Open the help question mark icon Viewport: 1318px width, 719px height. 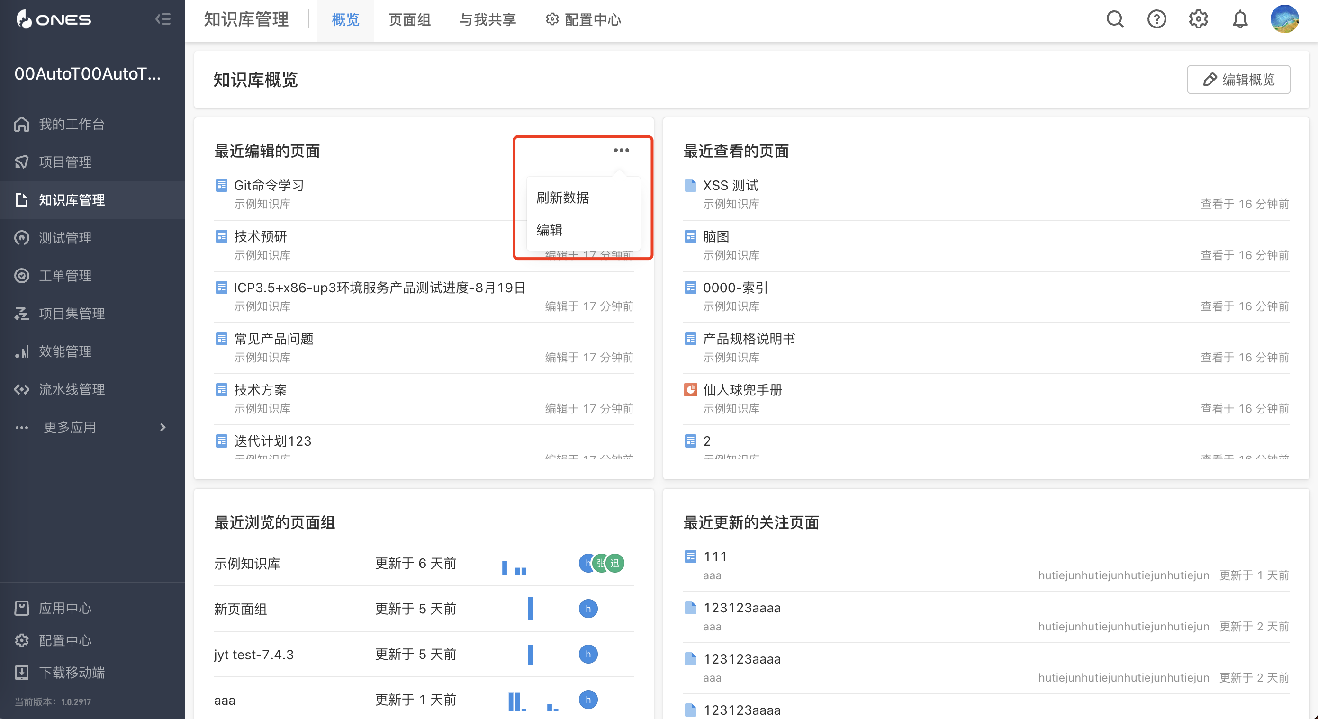[x=1156, y=19]
